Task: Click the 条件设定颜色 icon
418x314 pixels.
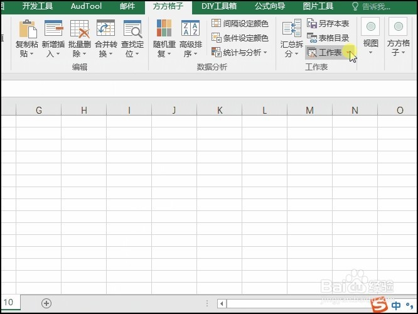Action: [216, 38]
